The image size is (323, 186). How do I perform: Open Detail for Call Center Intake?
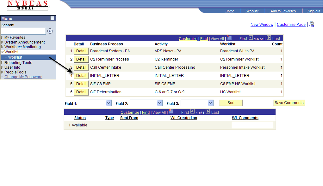tap(81, 67)
